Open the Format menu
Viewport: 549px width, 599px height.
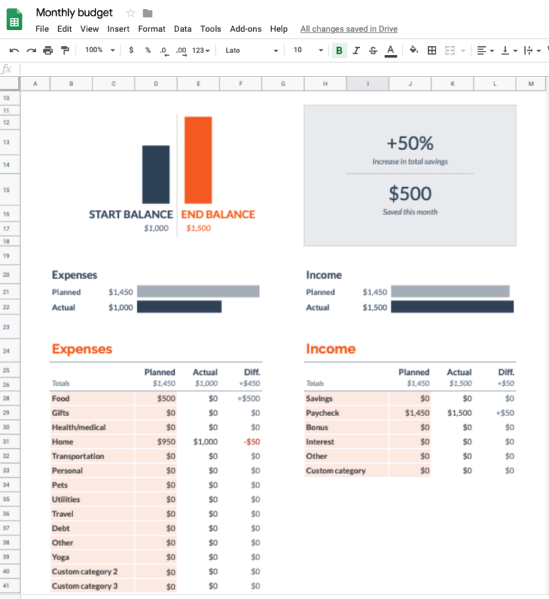tap(152, 29)
